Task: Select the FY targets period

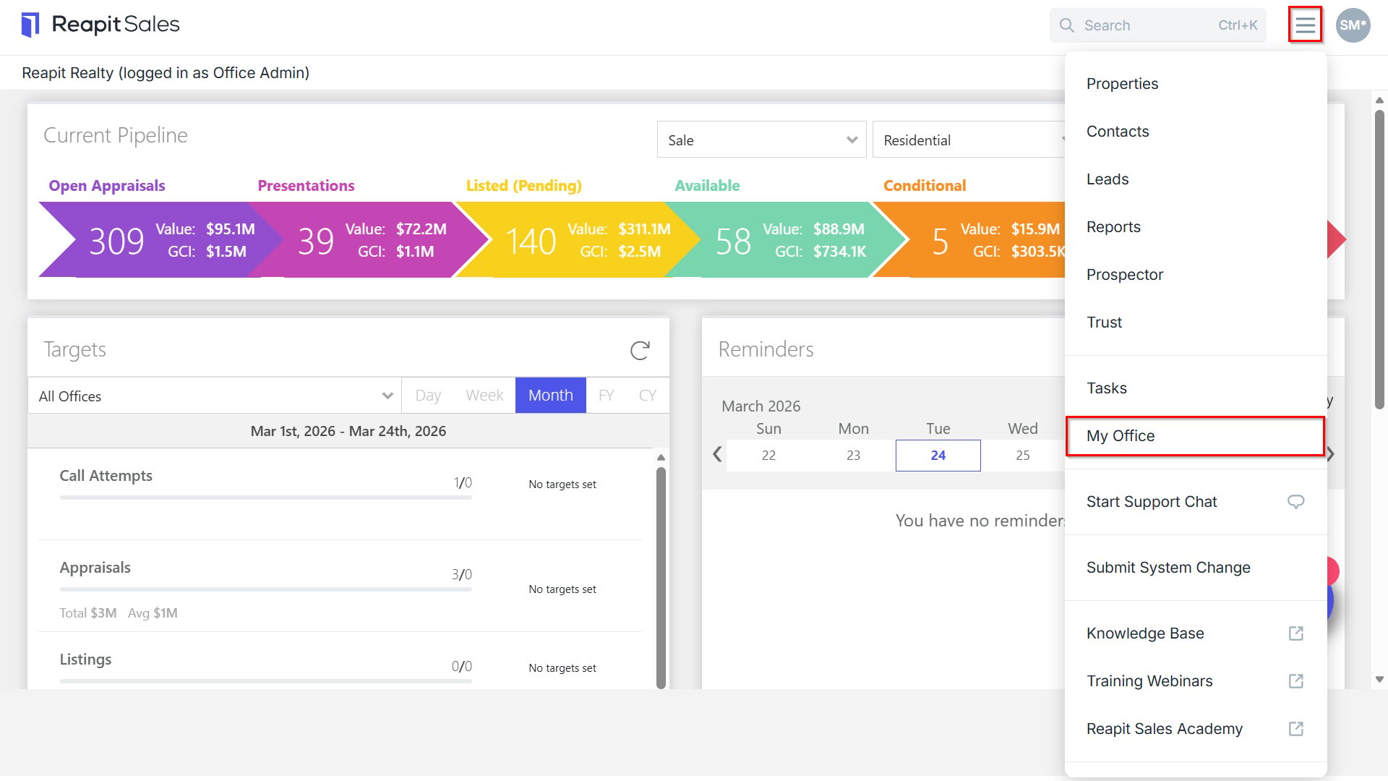Action: pyautogui.click(x=606, y=396)
